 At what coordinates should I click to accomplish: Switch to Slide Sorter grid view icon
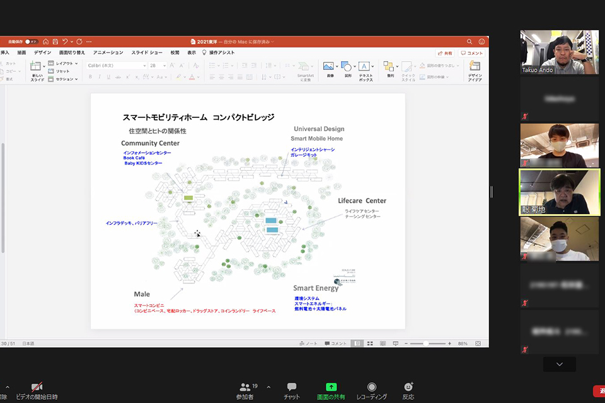pyautogui.click(x=370, y=343)
